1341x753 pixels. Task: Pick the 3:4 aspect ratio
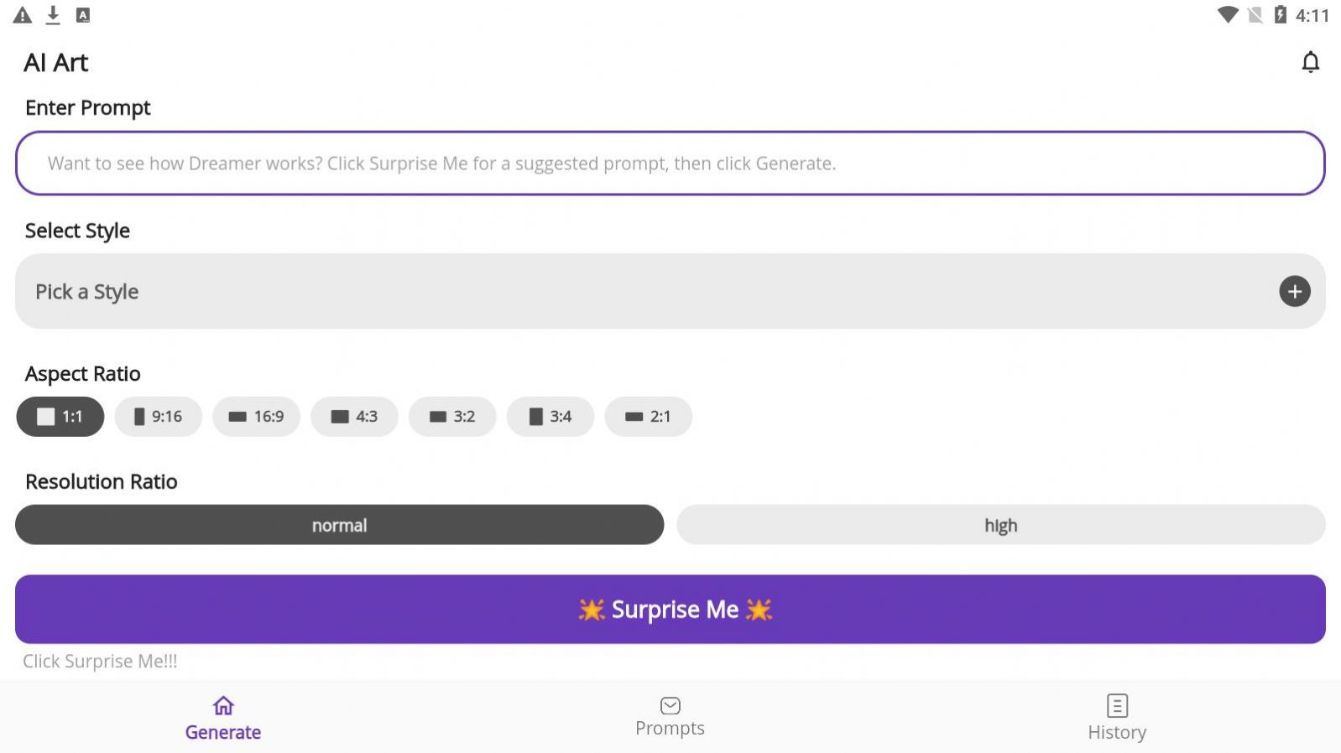[x=550, y=417]
